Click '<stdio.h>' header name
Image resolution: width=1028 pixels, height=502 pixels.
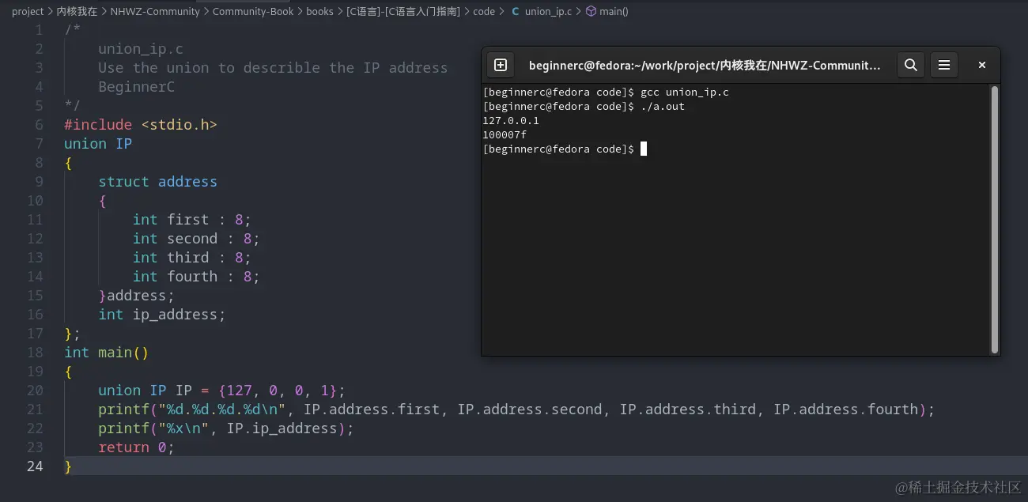pos(180,125)
